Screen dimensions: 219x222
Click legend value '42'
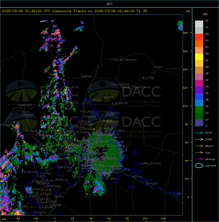[207, 80]
